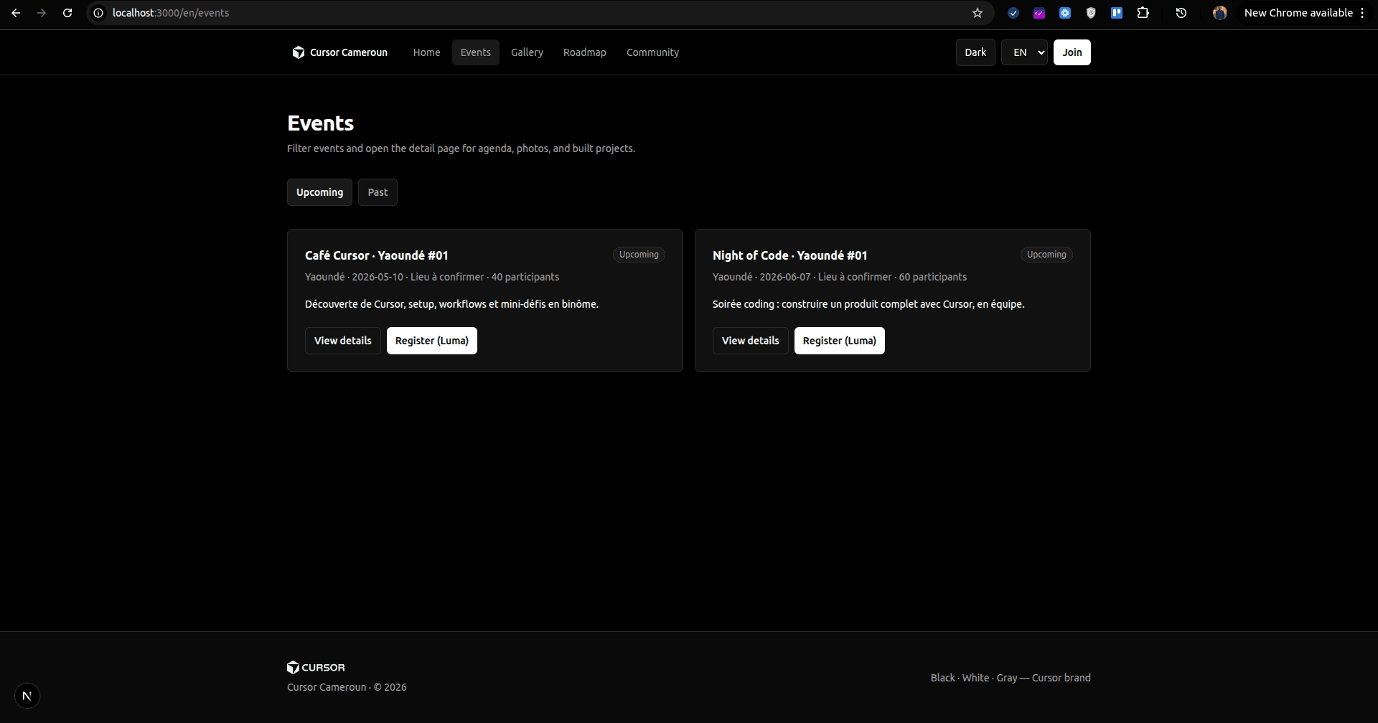Open the blue gear extension icon
The image size is (1378, 723).
pyautogui.click(x=1065, y=13)
